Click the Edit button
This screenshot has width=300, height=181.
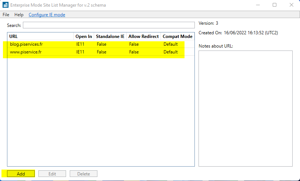click(x=52, y=174)
